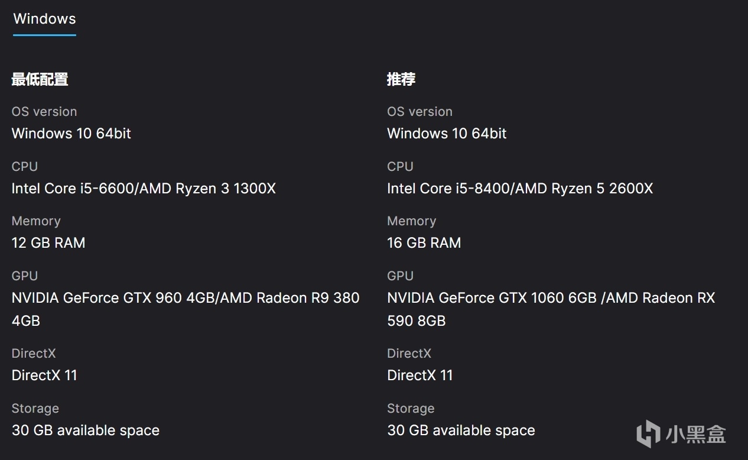Click the minimum Windows 10 64bit value
This screenshot has width=748, height=460.
(71, 134)
